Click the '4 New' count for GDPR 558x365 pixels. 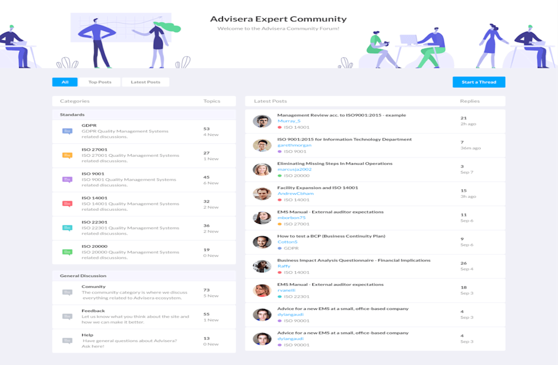[211, 135]
